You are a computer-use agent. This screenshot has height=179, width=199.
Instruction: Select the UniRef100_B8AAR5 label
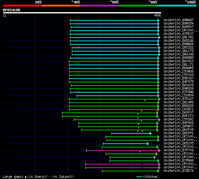(x=178, y=68)
